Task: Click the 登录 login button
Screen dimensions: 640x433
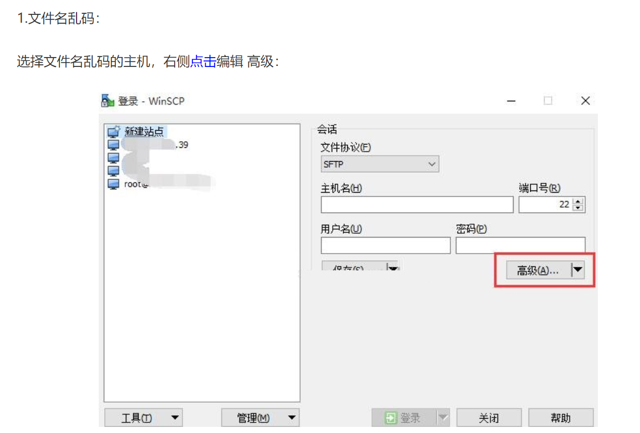Action: [403, 418]
